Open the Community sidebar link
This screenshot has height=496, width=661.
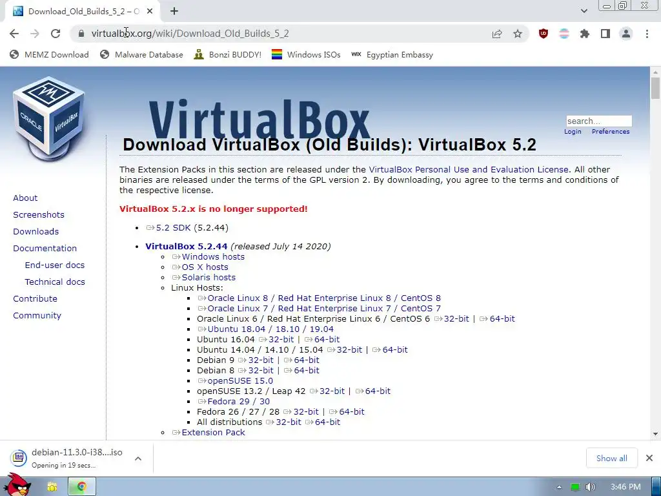(37, 315)
